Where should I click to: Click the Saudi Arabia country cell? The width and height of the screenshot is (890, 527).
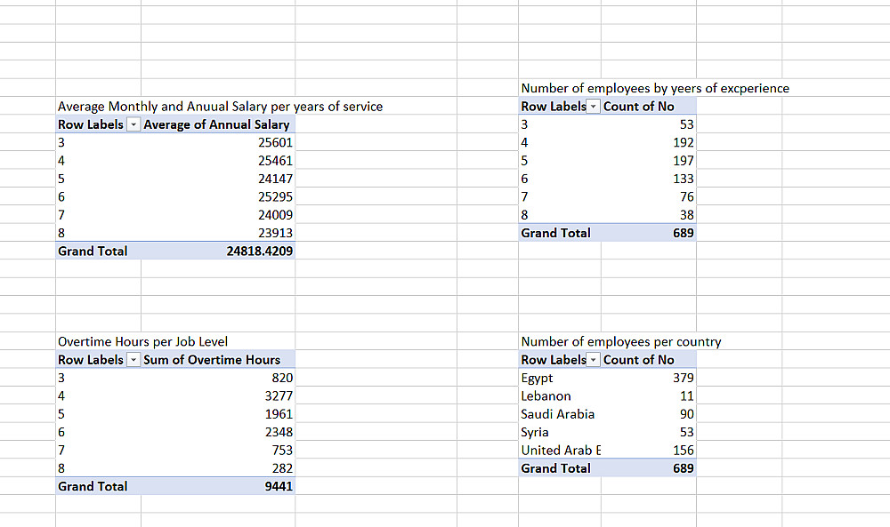[x=560, y=414]
